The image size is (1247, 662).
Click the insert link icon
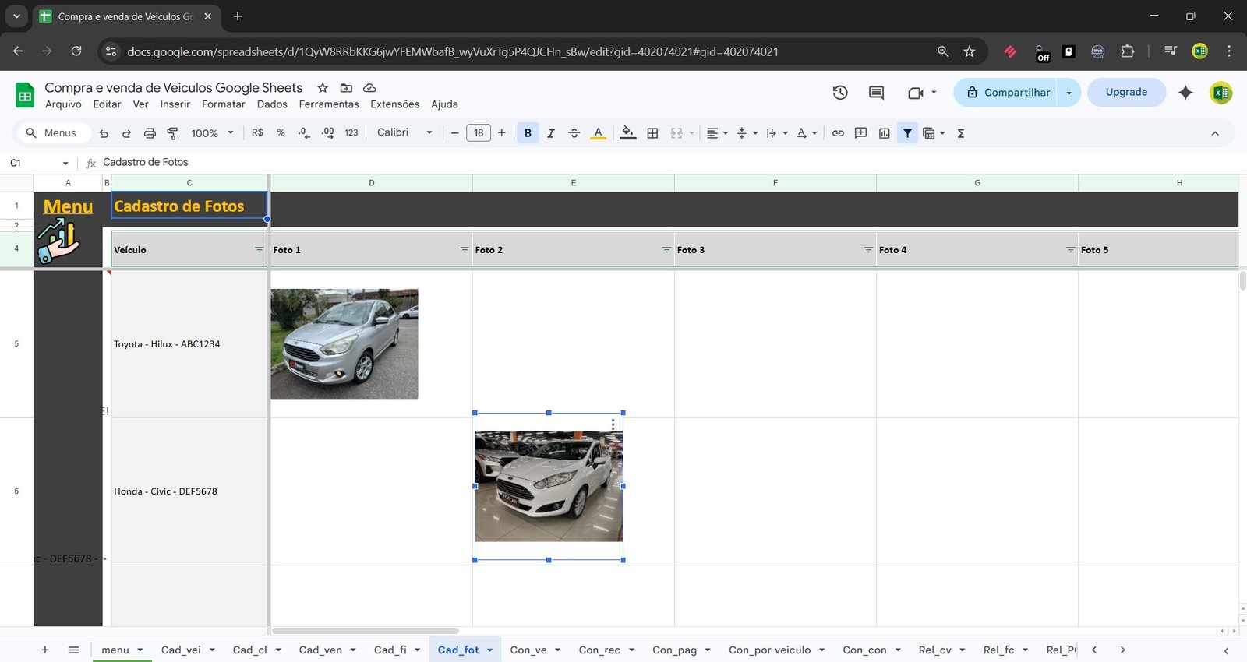click(x=838, y=133)
